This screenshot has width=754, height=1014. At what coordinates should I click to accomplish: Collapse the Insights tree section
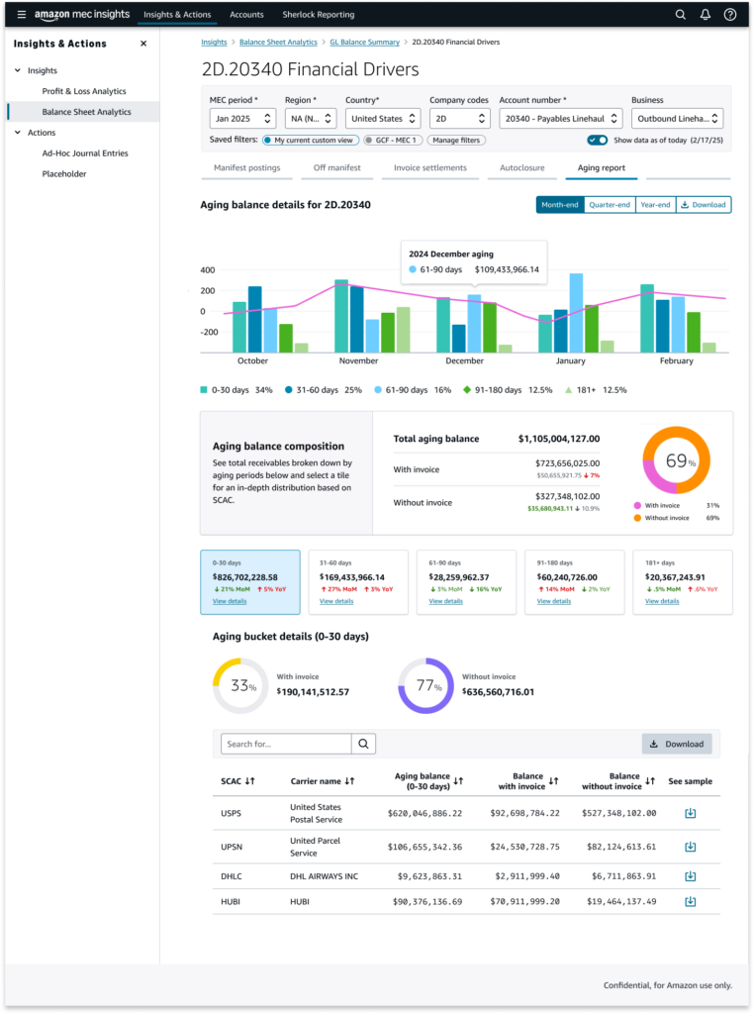pos(18,70)
